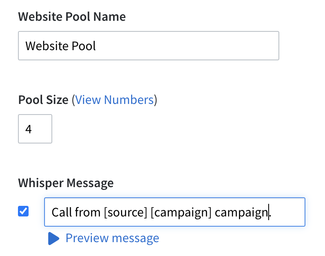Click the number 4 in Pool Size
Image resolution: width=325 pixels, height=256 pixels.
coord(29,129)
